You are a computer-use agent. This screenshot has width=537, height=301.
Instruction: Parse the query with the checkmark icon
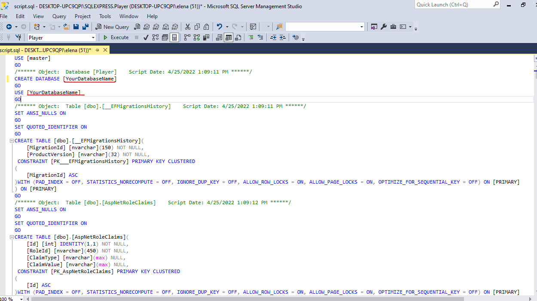(x=146, y=37)
